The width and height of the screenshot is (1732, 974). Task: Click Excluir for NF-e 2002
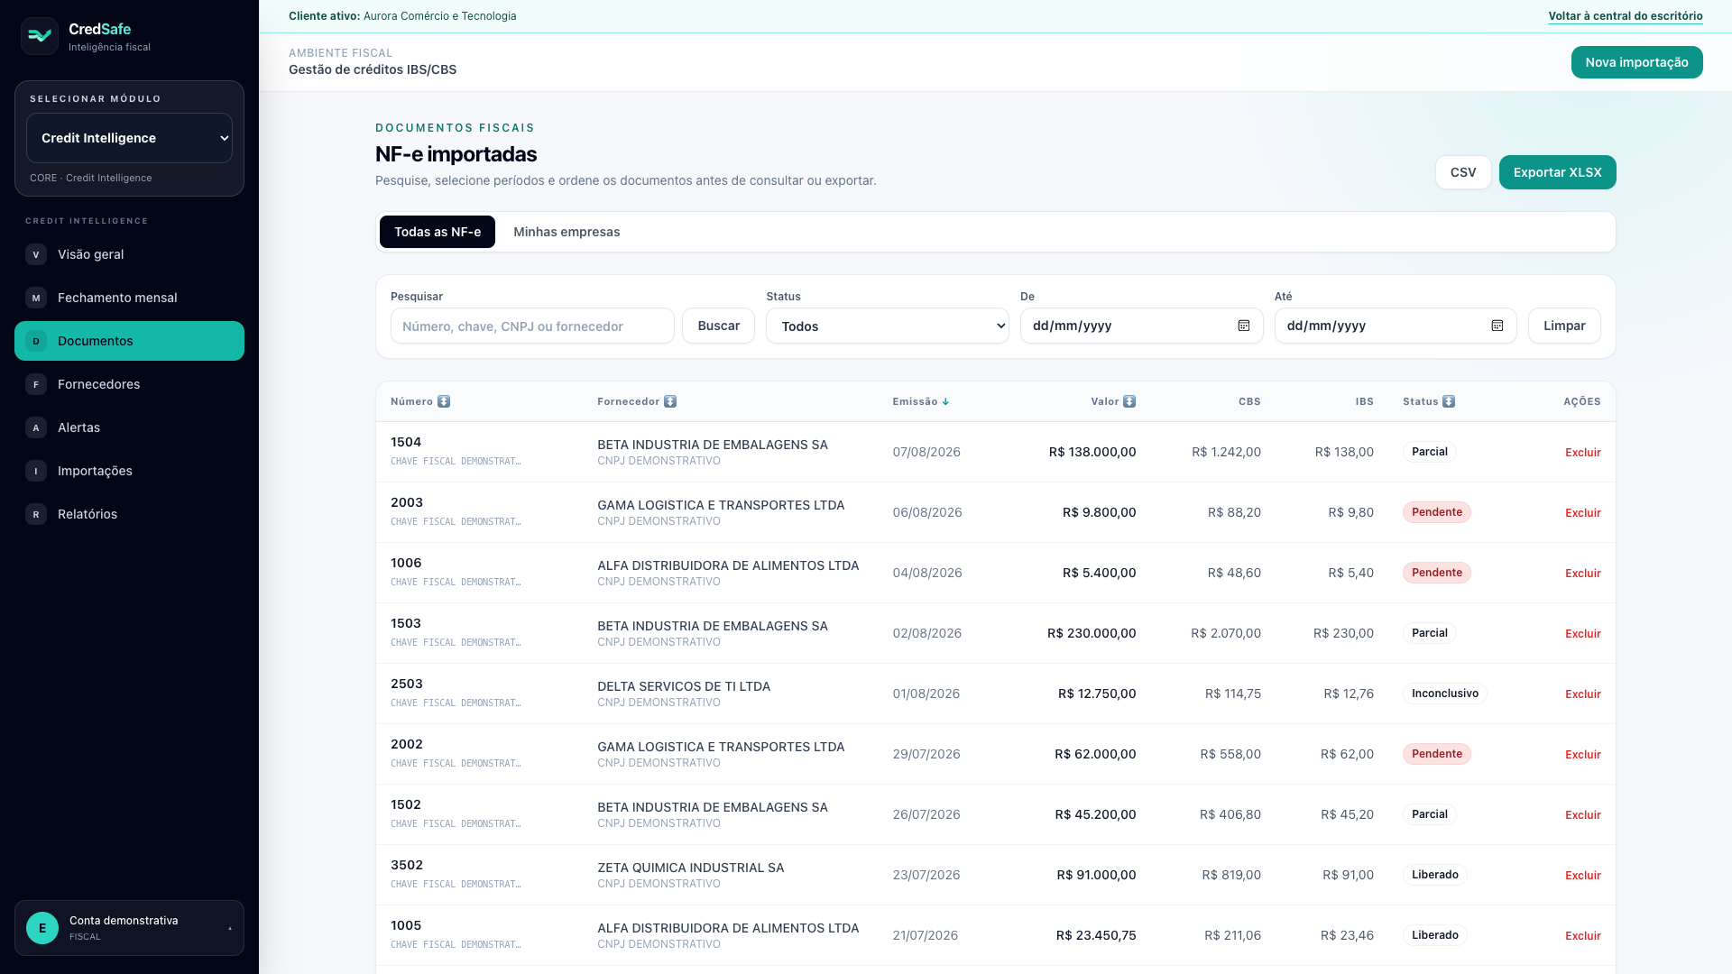coord(1582,755)
